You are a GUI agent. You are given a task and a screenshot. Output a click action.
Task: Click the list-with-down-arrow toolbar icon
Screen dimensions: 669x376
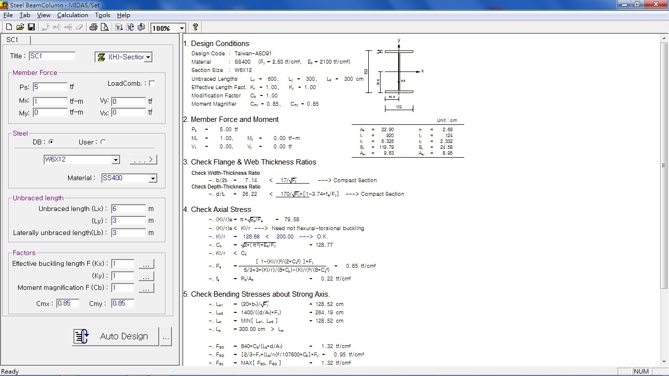pos(119,27)
